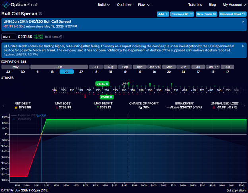The height and width of the screenshot is (193, 248).
Task: Close the UnitedHealth news banner
Action: tap(243, 46)
